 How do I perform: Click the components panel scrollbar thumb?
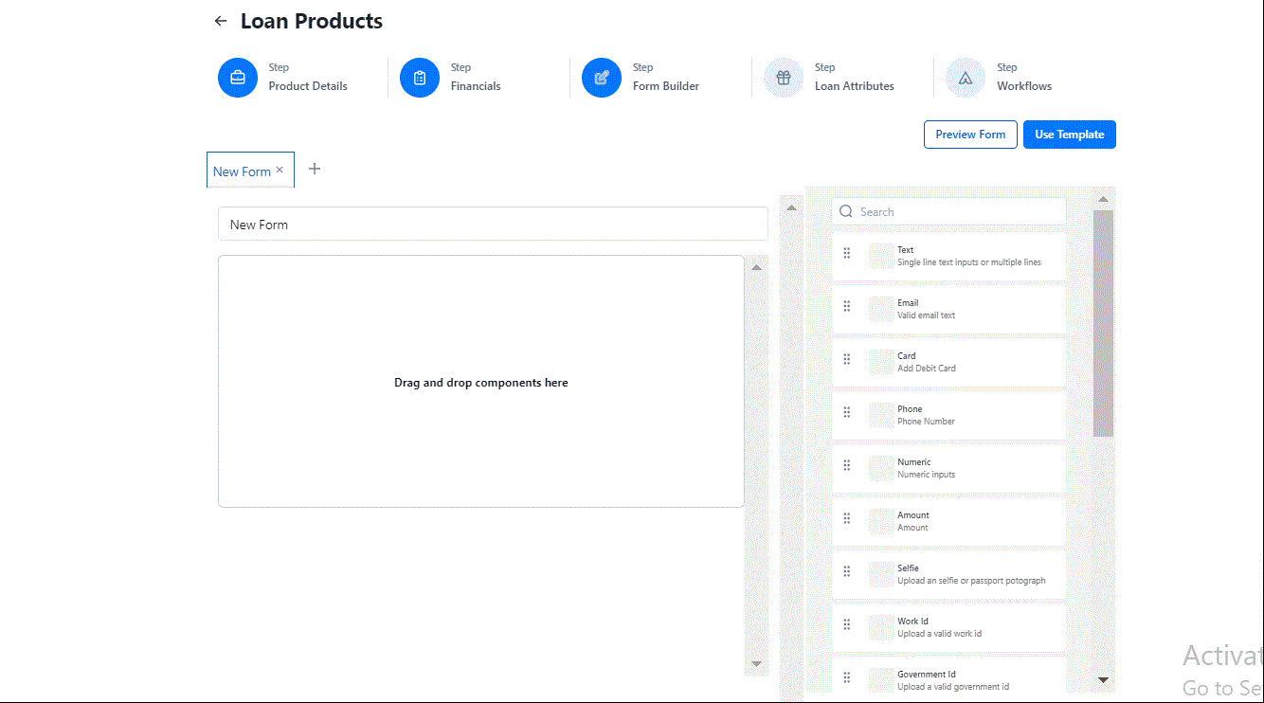pyautogui.click(x=1103, y=323)
